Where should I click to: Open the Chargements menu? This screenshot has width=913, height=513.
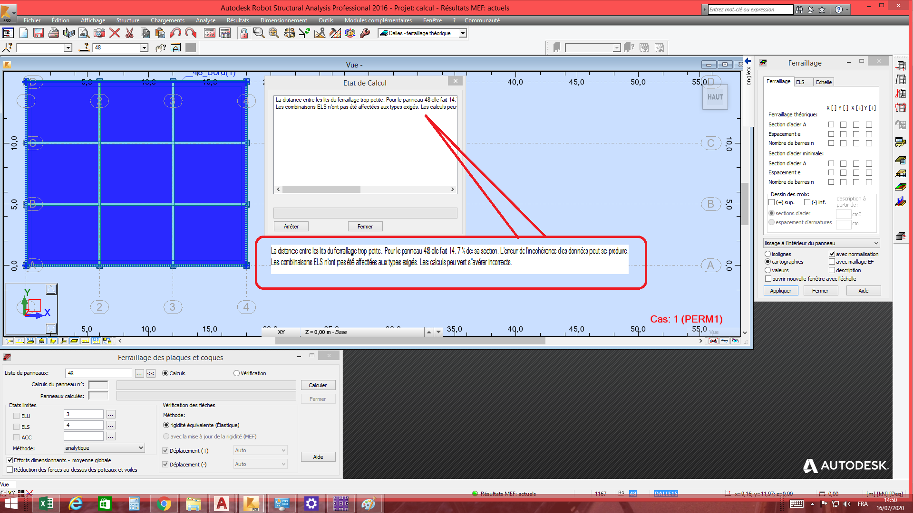(x=167, y=20)
